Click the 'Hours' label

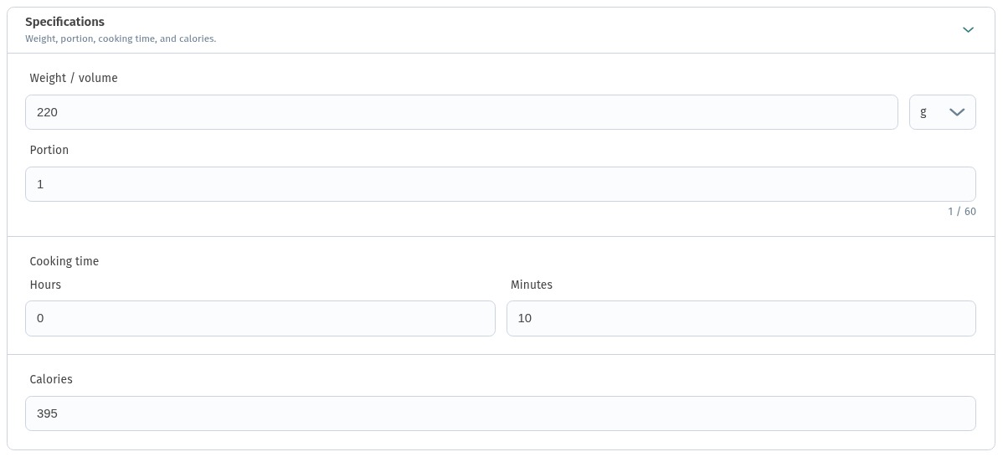coord(45,285)
